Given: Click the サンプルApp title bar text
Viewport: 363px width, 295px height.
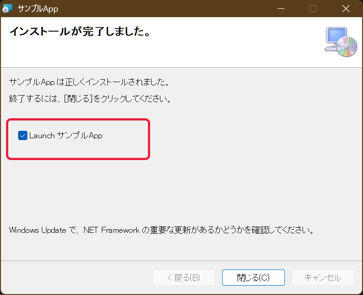Looking at the screenshot, I should tap(38, 9).
